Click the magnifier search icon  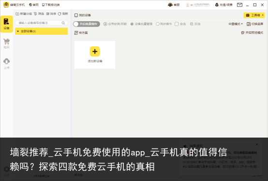coord(63,23)
